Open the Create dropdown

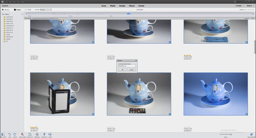[239, 6]
